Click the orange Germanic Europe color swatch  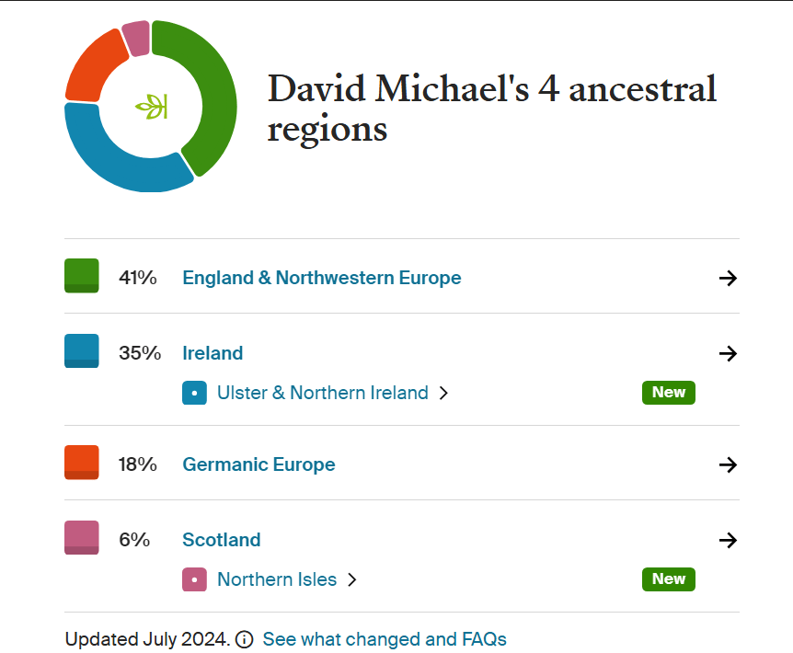pyautogui.click(x=81, y=463)
